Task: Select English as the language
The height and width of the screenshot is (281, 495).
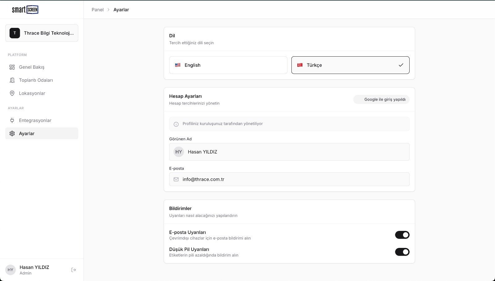Action: (228, 65)
